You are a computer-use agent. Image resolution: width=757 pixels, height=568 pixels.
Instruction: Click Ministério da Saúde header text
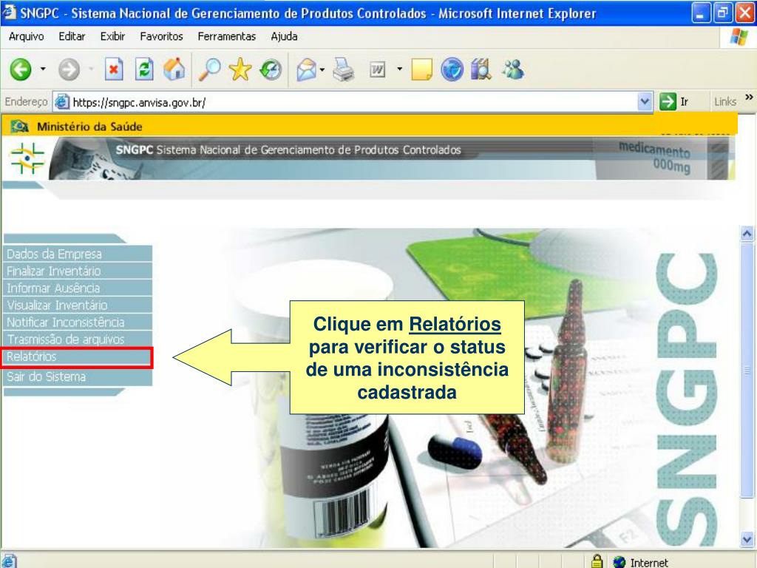pos(89,127)
